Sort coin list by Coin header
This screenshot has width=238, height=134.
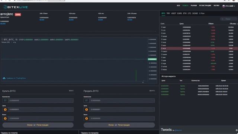point(163,23)
